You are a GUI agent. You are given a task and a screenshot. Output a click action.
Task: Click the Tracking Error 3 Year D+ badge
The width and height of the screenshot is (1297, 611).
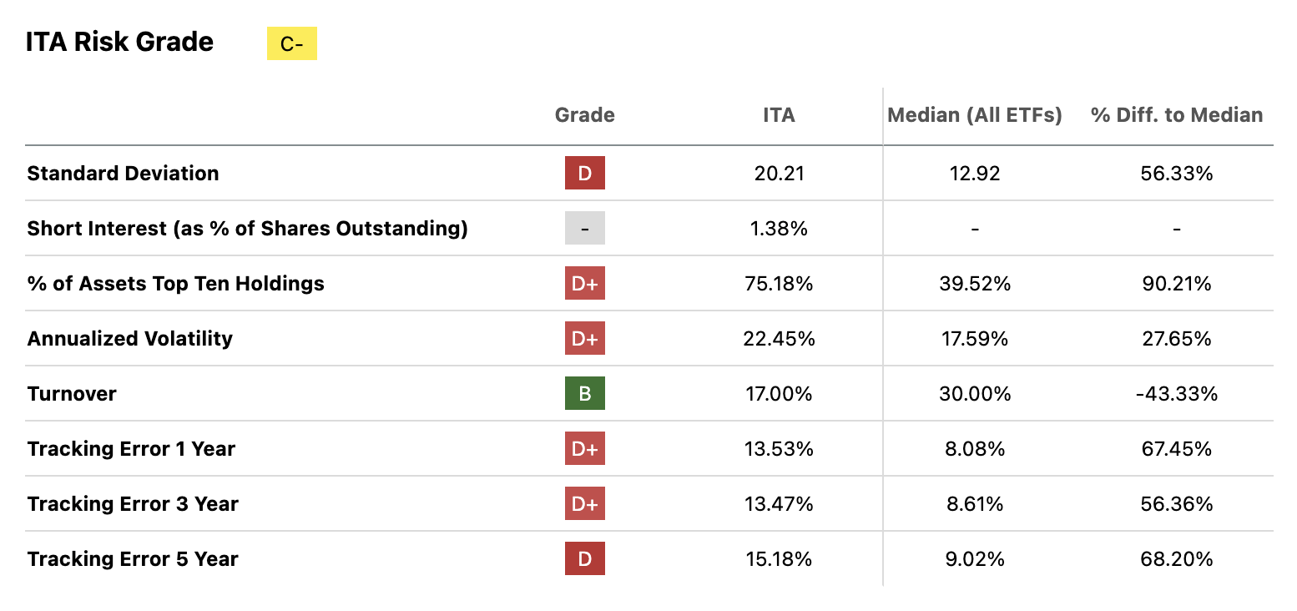coord(584,504)
